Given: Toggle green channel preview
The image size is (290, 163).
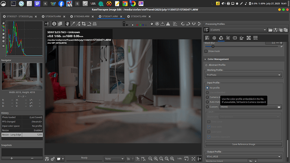Looking at the screenshot, I should (x=140, y=25).
